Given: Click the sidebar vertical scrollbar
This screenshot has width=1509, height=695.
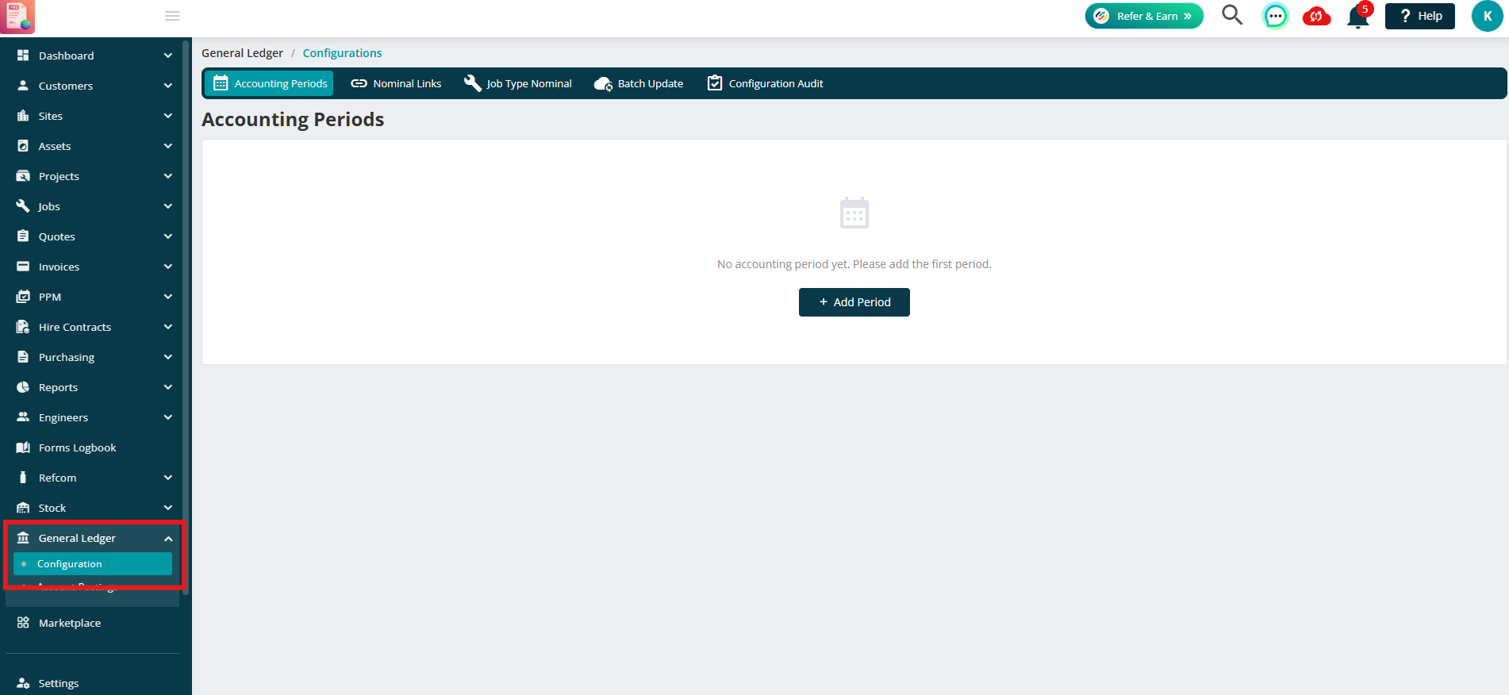Looking at the screenshot, I should (186, 317).
